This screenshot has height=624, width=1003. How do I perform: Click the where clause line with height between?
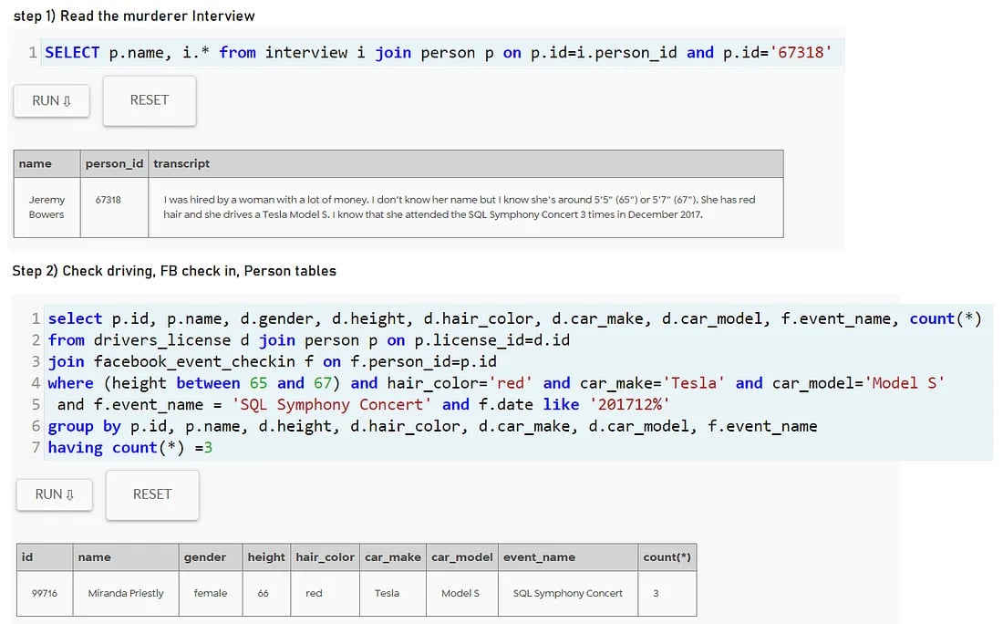pos(496,383)
